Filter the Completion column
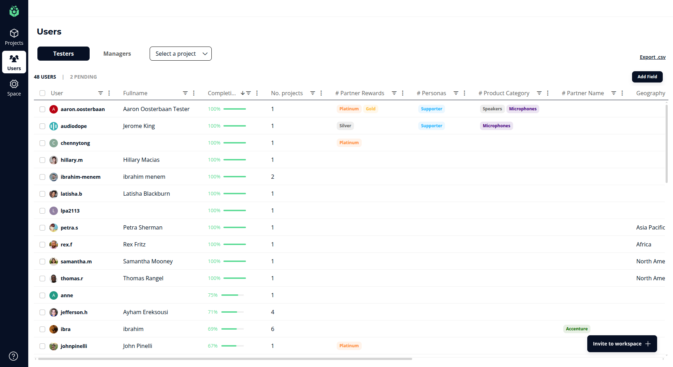Viewport: 673px width, 367px height. coord(248,93)
